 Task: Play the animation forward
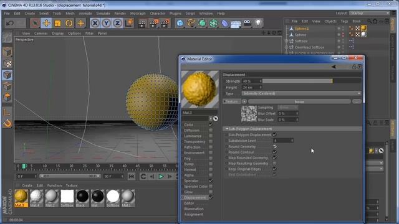tap(161, 177)
